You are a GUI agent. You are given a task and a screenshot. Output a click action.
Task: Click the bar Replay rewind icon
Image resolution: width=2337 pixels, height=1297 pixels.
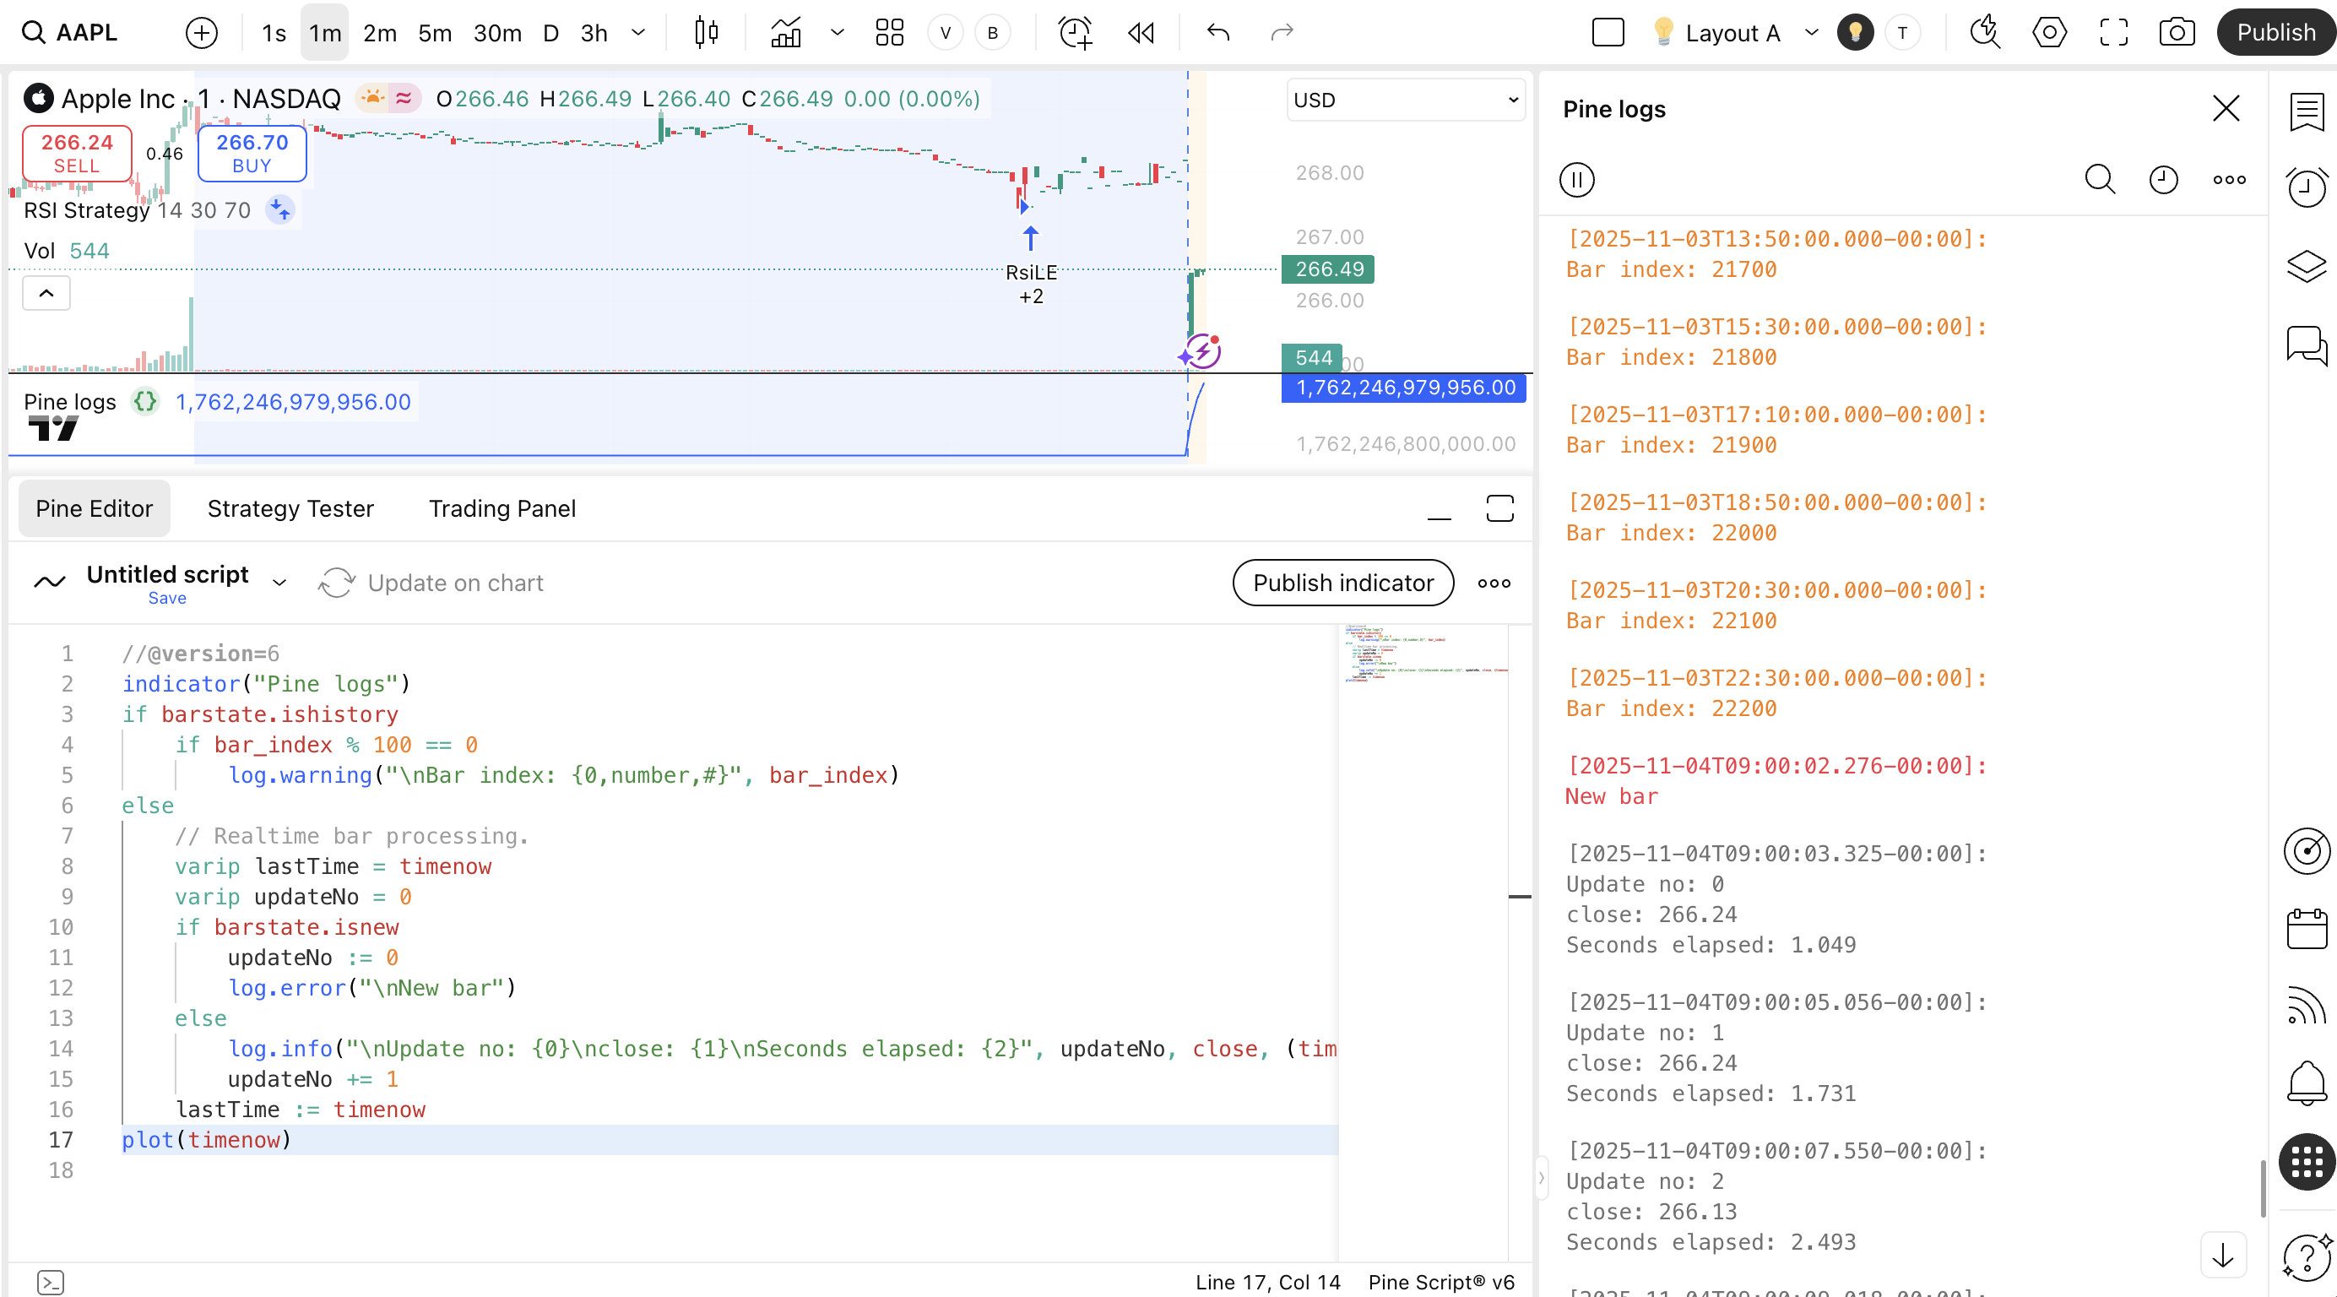[x=1141, y=33]
